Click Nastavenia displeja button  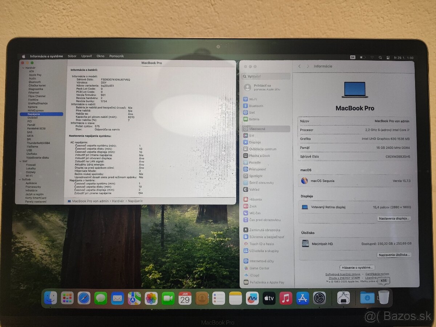(394, 218)
